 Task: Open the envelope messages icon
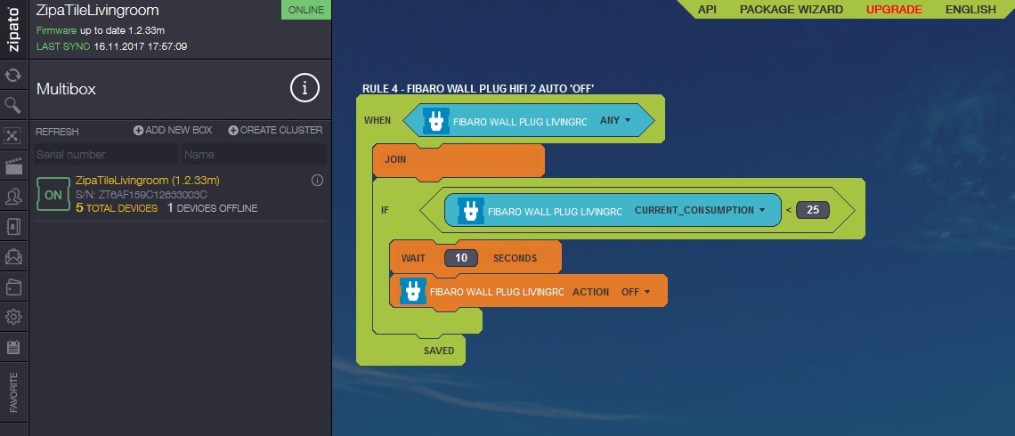(13, 257)
